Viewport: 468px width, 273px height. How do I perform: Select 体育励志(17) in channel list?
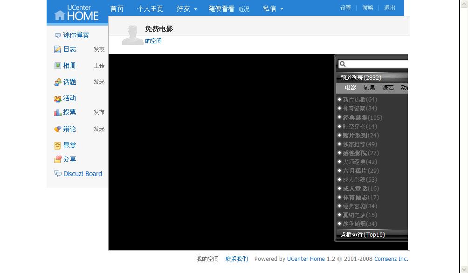(x=360, y=198)
